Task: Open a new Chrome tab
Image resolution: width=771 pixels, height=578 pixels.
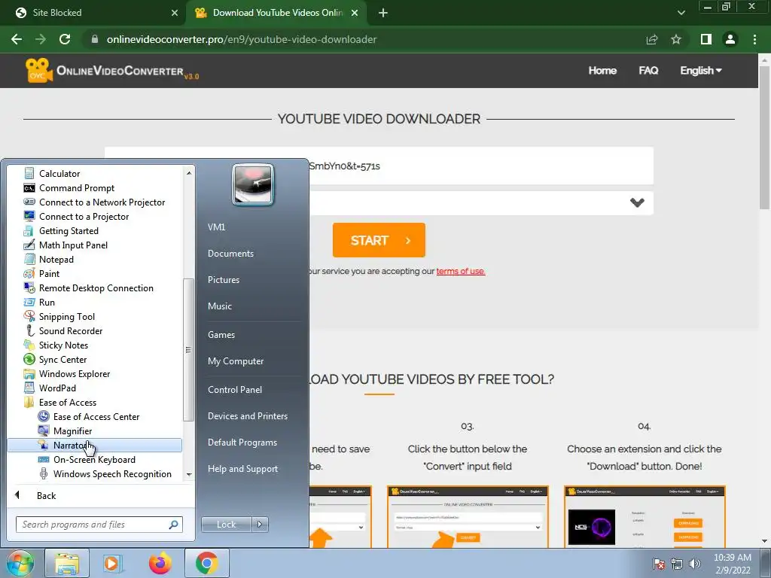Action: (383, 13)
